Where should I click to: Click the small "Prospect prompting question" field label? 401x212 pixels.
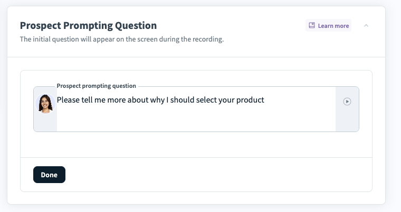click(96, 86)
